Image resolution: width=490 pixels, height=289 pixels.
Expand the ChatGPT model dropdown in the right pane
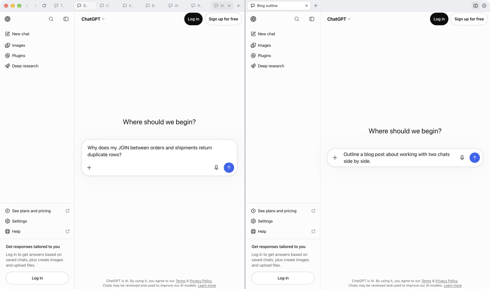coord(339,19)
